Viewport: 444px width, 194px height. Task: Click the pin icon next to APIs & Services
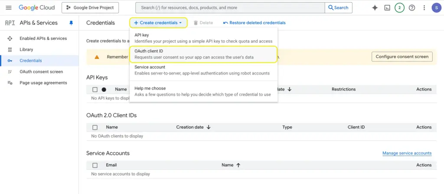click(71, 23)
